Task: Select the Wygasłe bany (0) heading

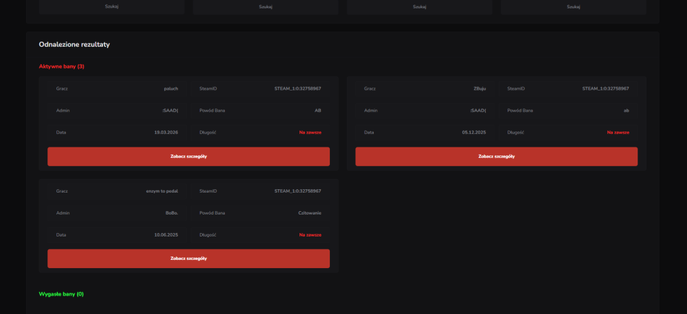Action: click(x=61, y=294)
